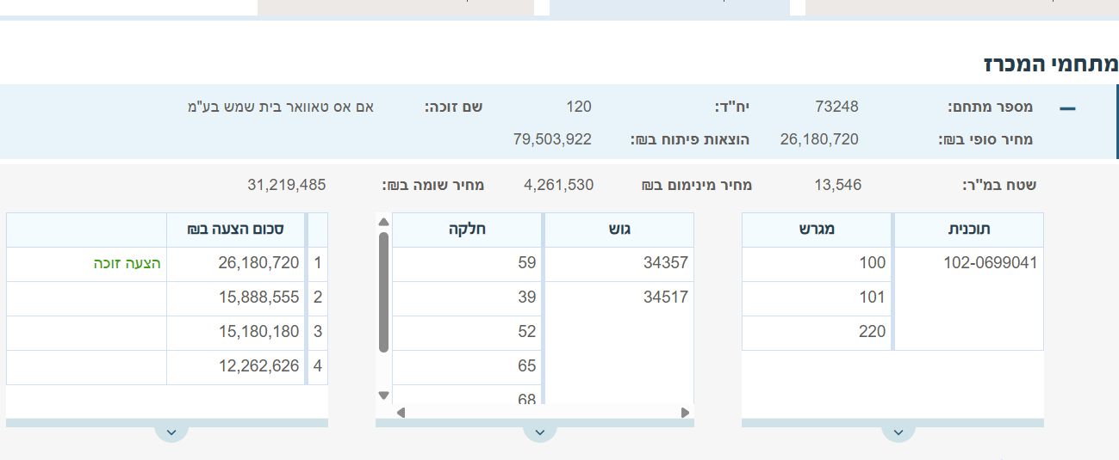Screen dimensions: 1119x460
Task: Expand the תוכנית/מגרש table with bottom chevron
Action: tap(898, 432)
